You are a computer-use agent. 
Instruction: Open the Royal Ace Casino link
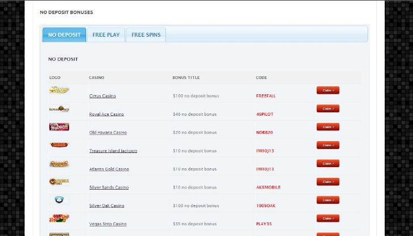click(107, 114)
